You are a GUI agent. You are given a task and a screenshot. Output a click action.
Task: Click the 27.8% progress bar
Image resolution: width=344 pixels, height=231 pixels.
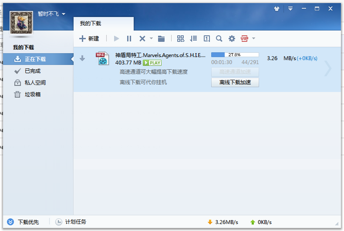pyautogui.click(x=235, y=54)
